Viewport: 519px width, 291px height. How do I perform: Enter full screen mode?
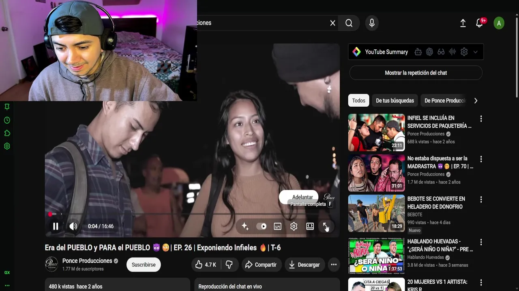(x=326, y=226)
